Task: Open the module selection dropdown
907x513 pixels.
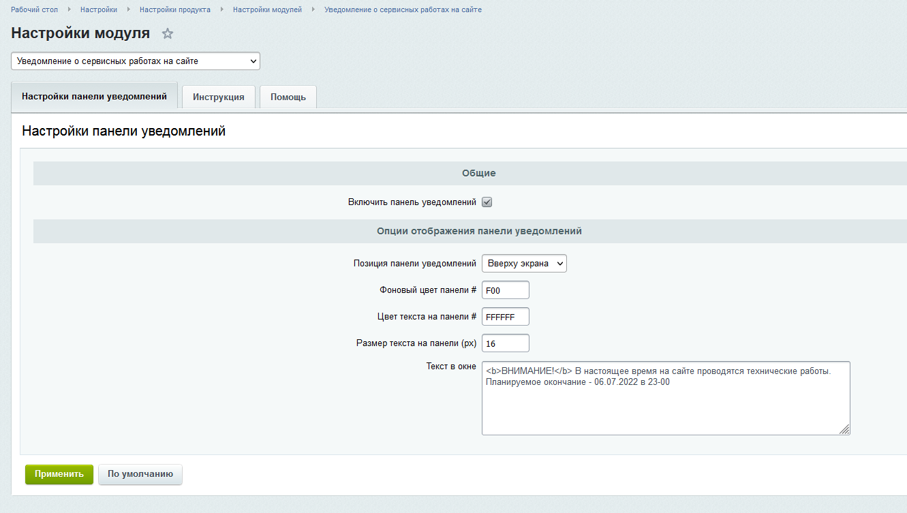Action: pos(136,61)
